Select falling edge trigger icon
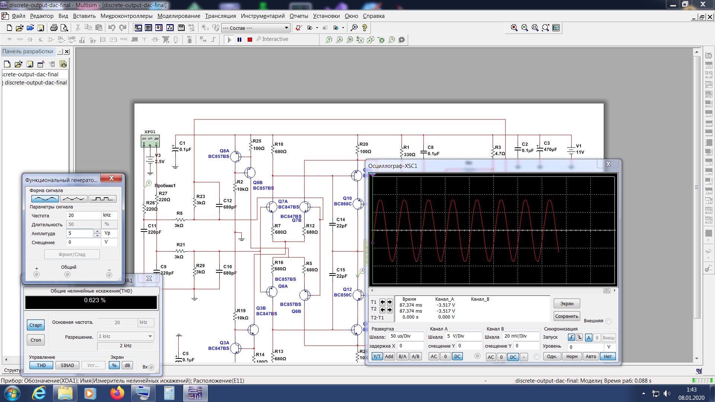The height and width of the screenshot is (402, 715). (579, 338)
